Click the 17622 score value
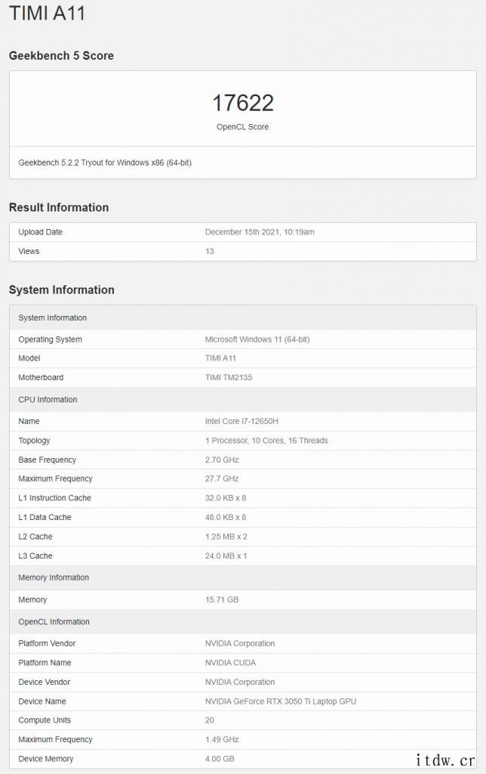Screen dimensions: 486x774 pos(242,103)
